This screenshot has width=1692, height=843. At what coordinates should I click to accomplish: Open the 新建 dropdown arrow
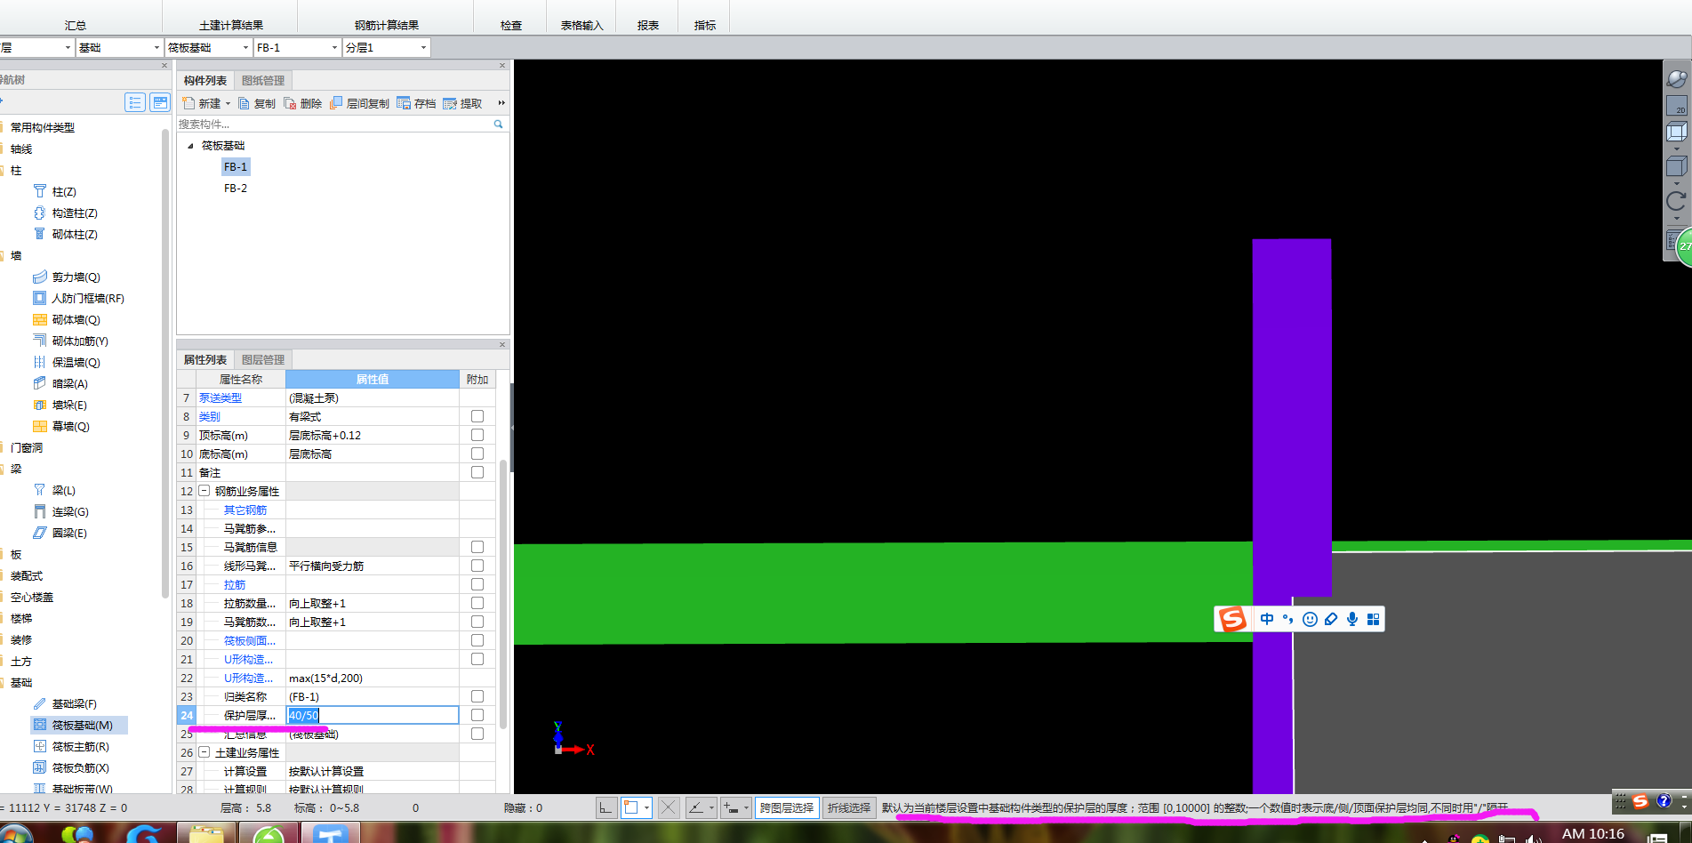click(x=228, y=104)
